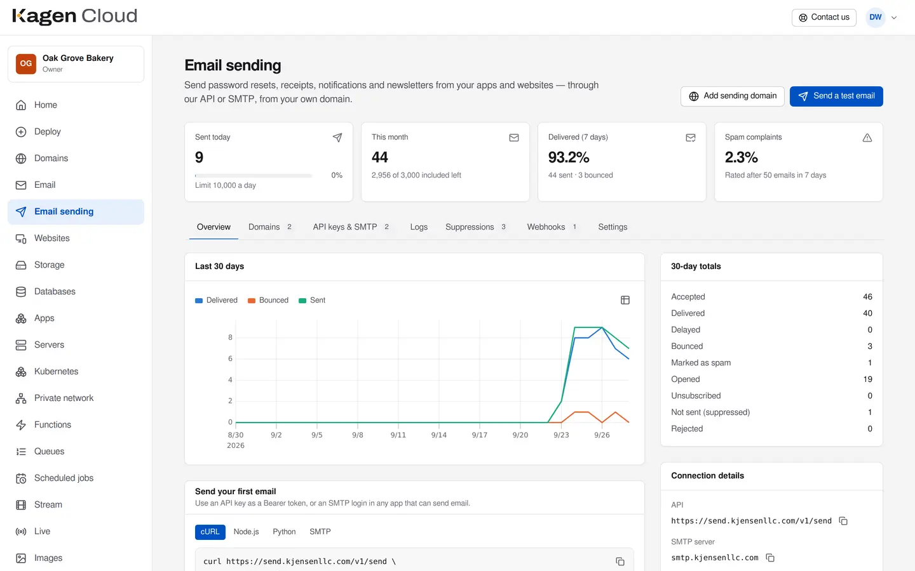
Task: Open the API keys & SMTP tab
Action: [x=351, y=227]
